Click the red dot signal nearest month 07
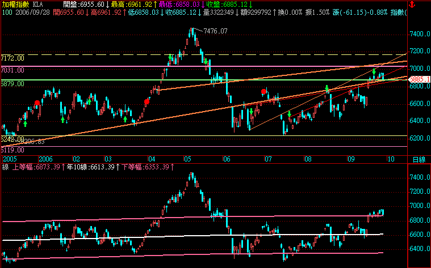The width and height of the screenshot is (431, 268). pyautogui.click(x=263, y=91)
